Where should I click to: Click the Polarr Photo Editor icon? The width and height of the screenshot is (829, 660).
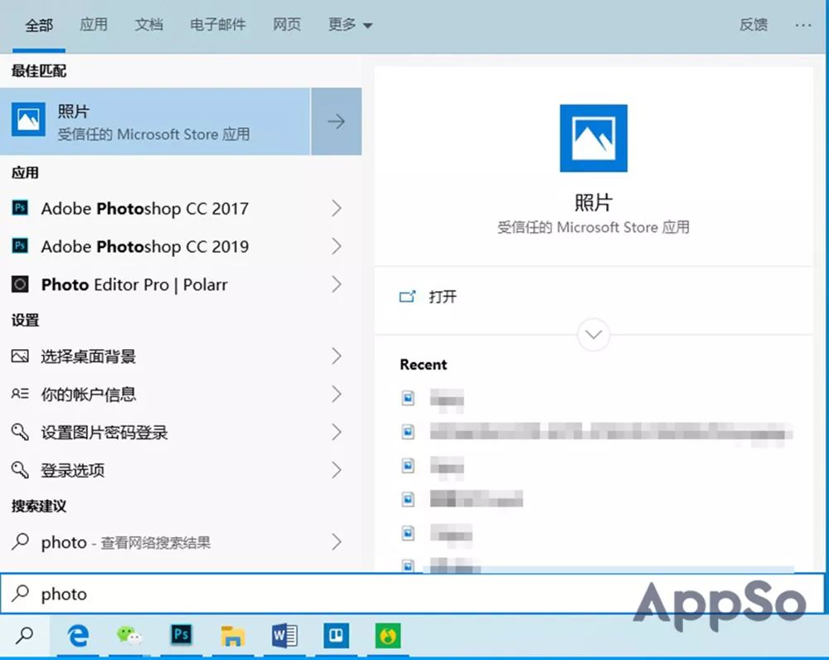[x=20, y=284]
